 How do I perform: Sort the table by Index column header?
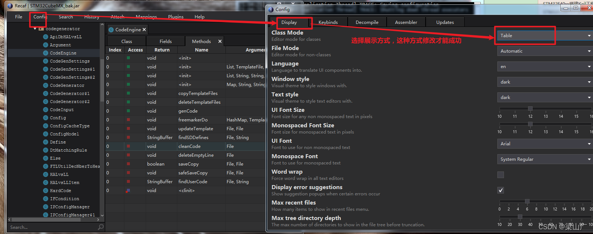coord(115,50)
